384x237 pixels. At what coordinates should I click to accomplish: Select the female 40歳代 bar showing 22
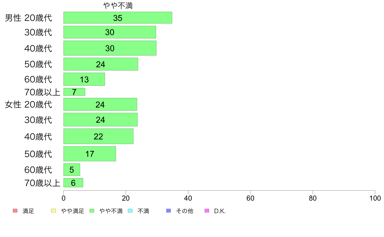[99, 136]
